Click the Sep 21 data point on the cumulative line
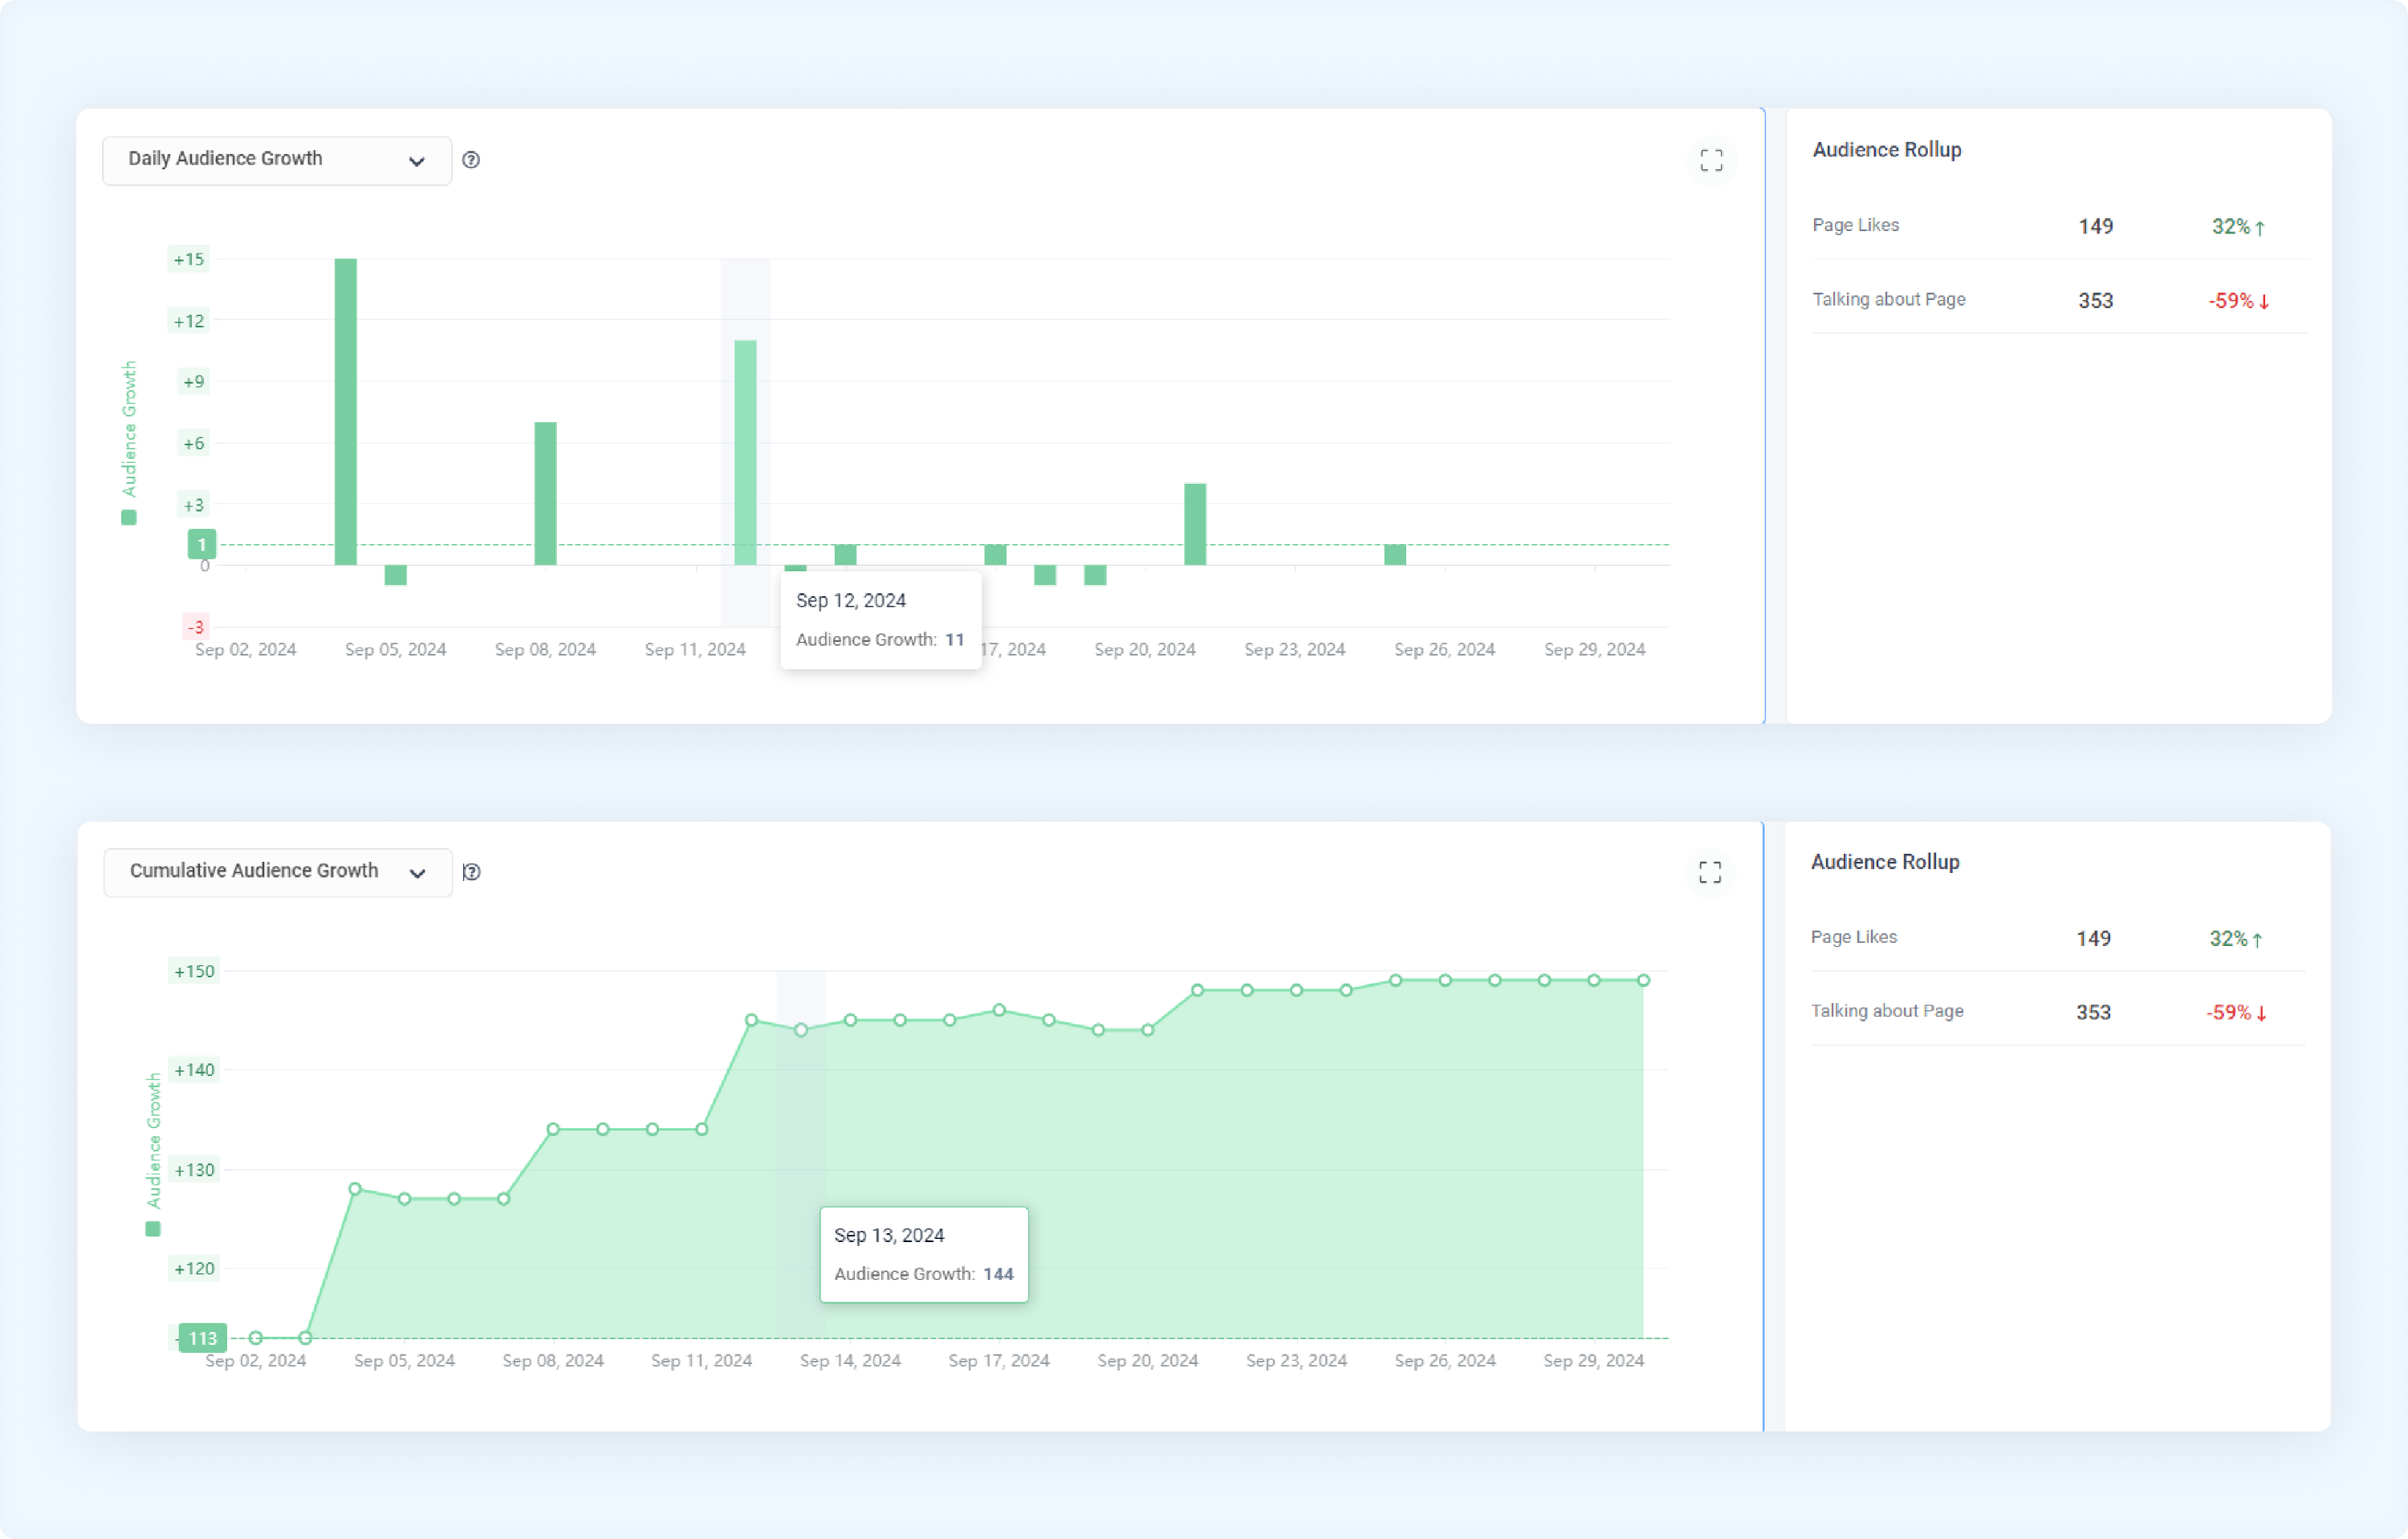Screen dimensions: 2408x1539 (1197, 989)
